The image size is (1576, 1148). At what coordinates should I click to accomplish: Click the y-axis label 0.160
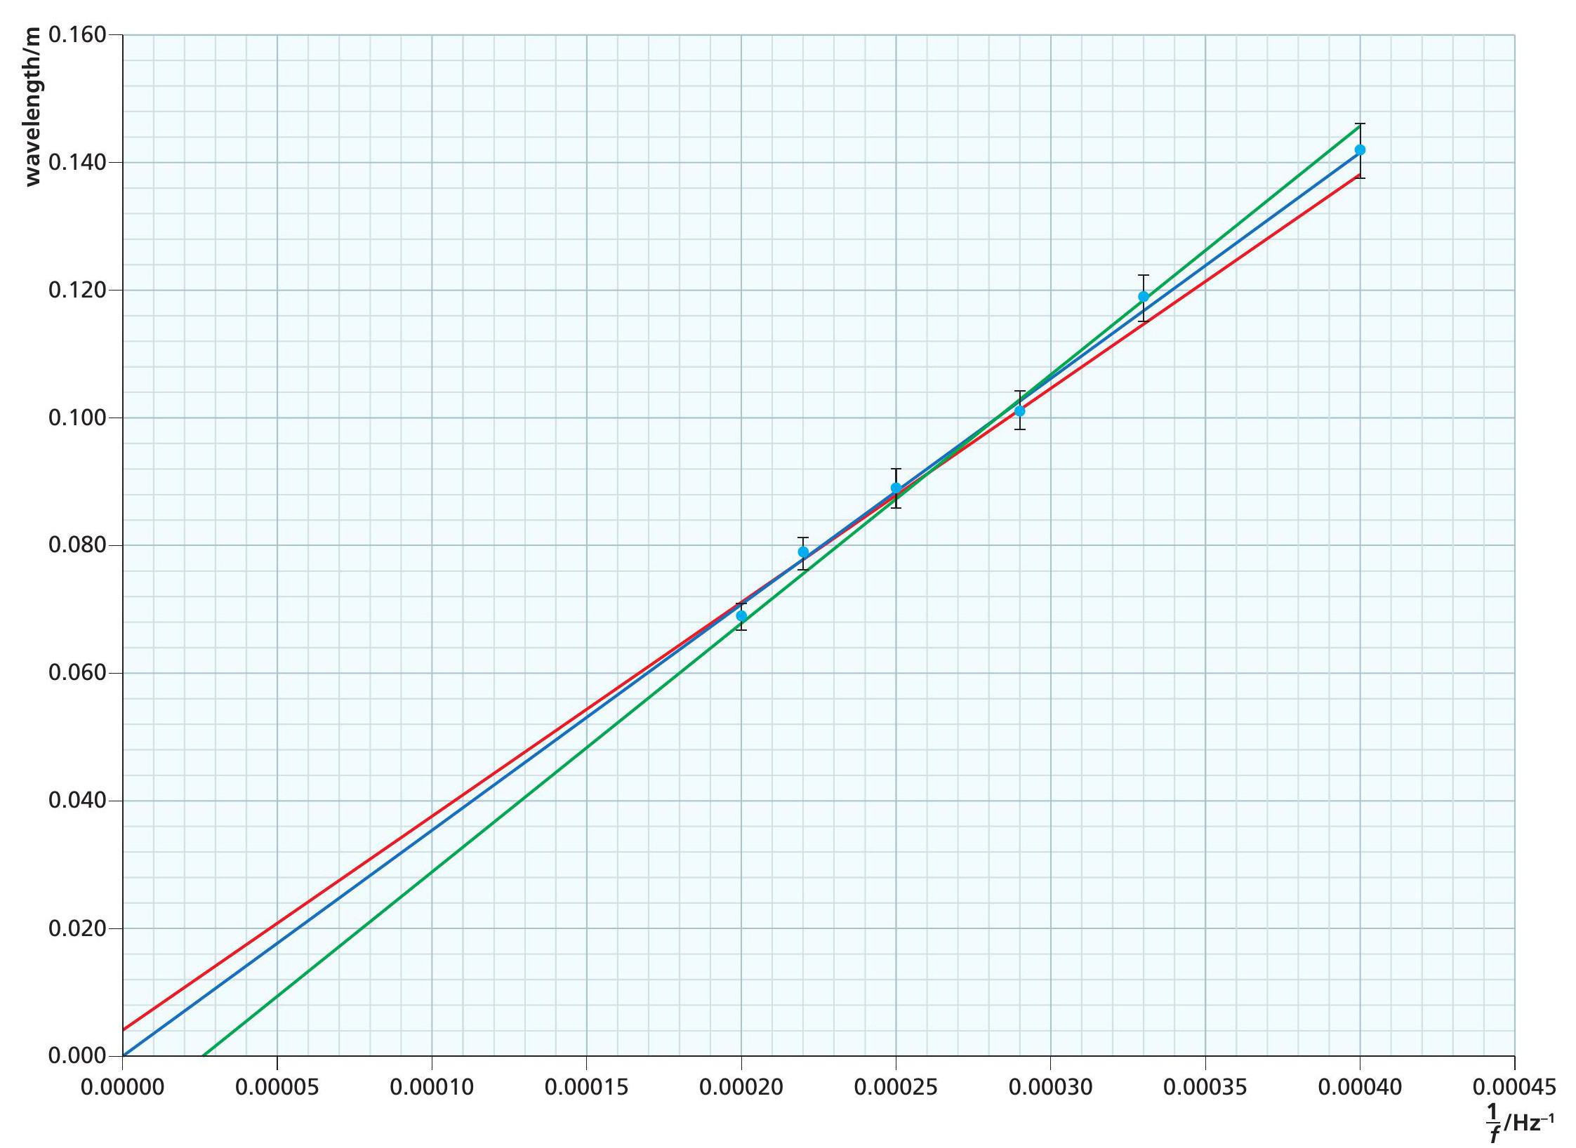point(77,34)
